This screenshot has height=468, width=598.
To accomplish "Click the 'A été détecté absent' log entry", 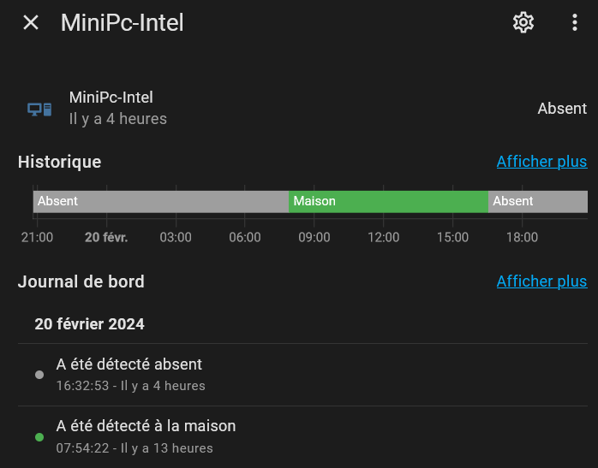I will pos(302,375).
